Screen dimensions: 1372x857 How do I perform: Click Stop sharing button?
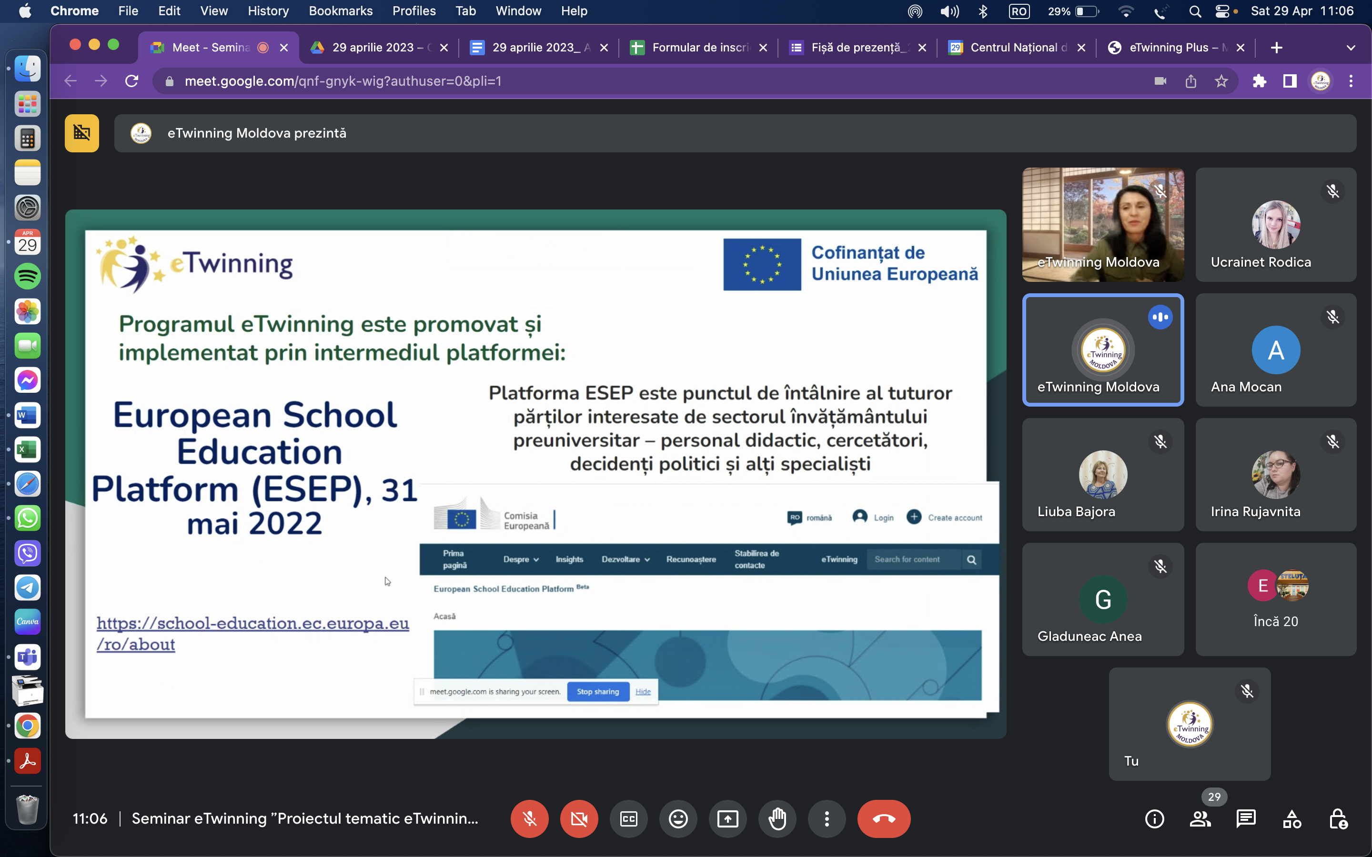coord(597,691)
